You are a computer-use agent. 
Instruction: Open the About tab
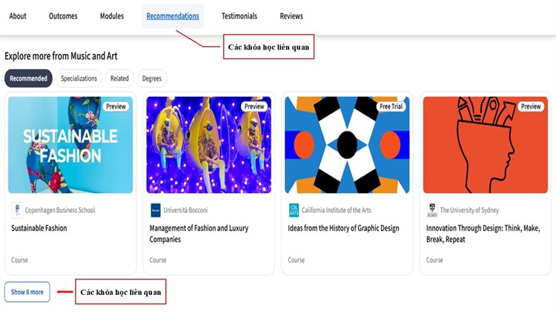click(x=18, y=16)
